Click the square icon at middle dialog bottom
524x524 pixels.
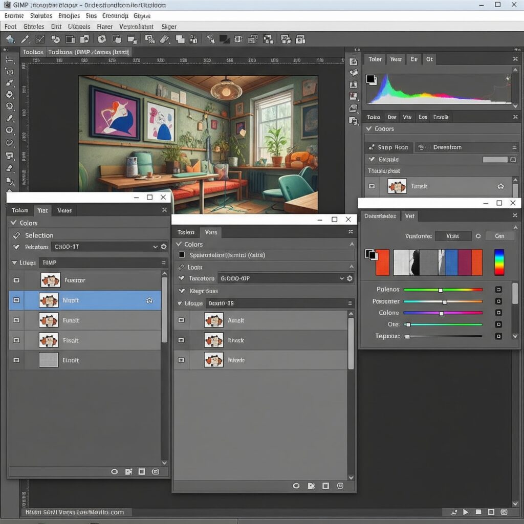tap(325, 486)
